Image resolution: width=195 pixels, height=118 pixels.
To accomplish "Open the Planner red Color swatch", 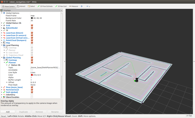I will click(32, 75).
